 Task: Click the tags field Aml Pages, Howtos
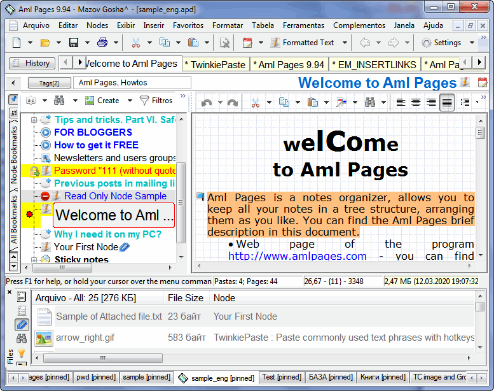click(x=132, y=83)
